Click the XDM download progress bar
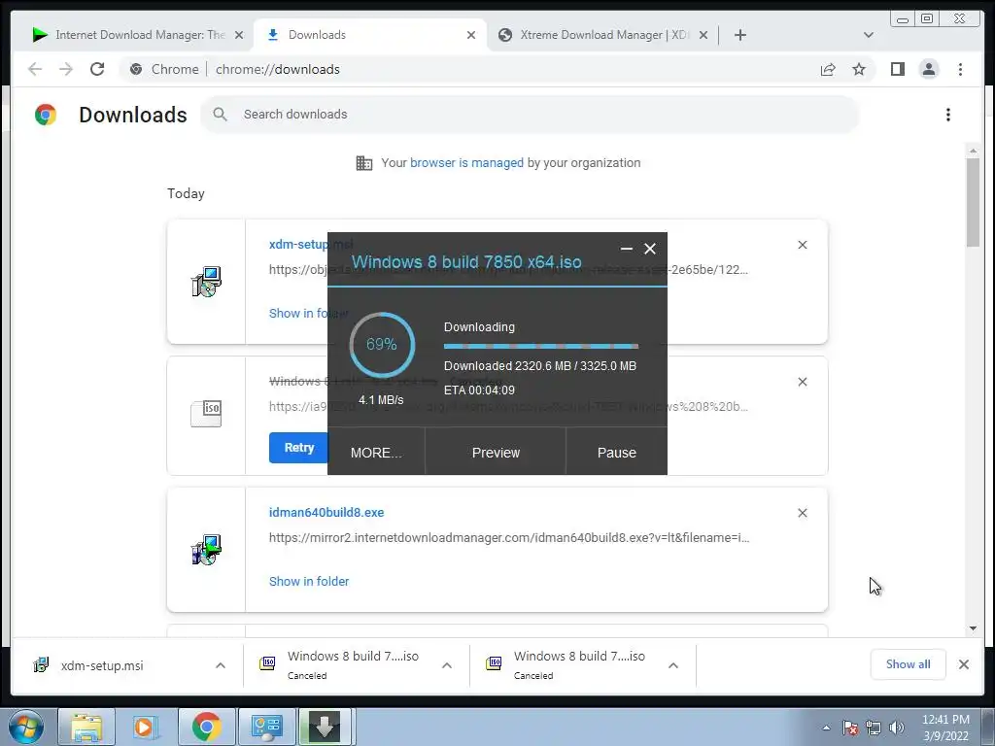The image size is (995, 746). [541, 347]
